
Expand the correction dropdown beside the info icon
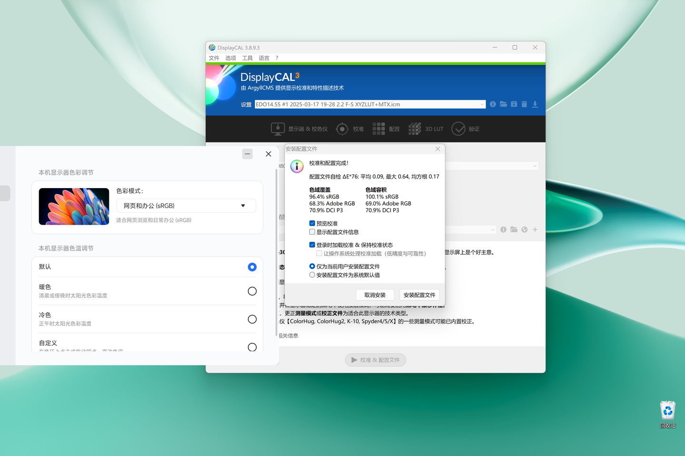492,229
